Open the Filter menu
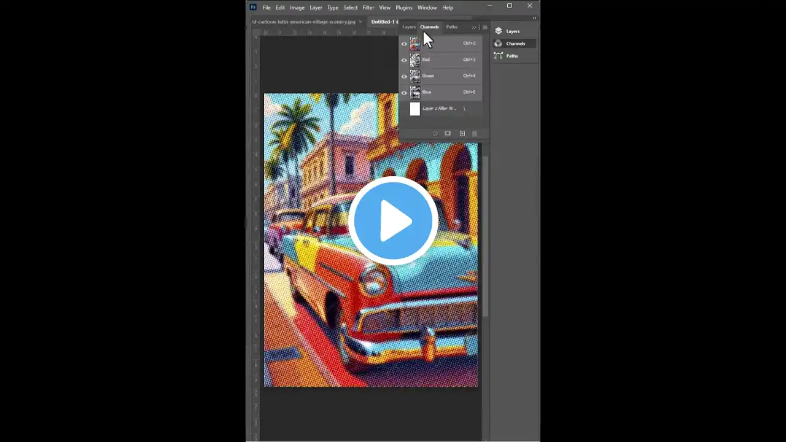Viewport: 786px width, 442px height. pyautogui.click(x=368, y=7)
